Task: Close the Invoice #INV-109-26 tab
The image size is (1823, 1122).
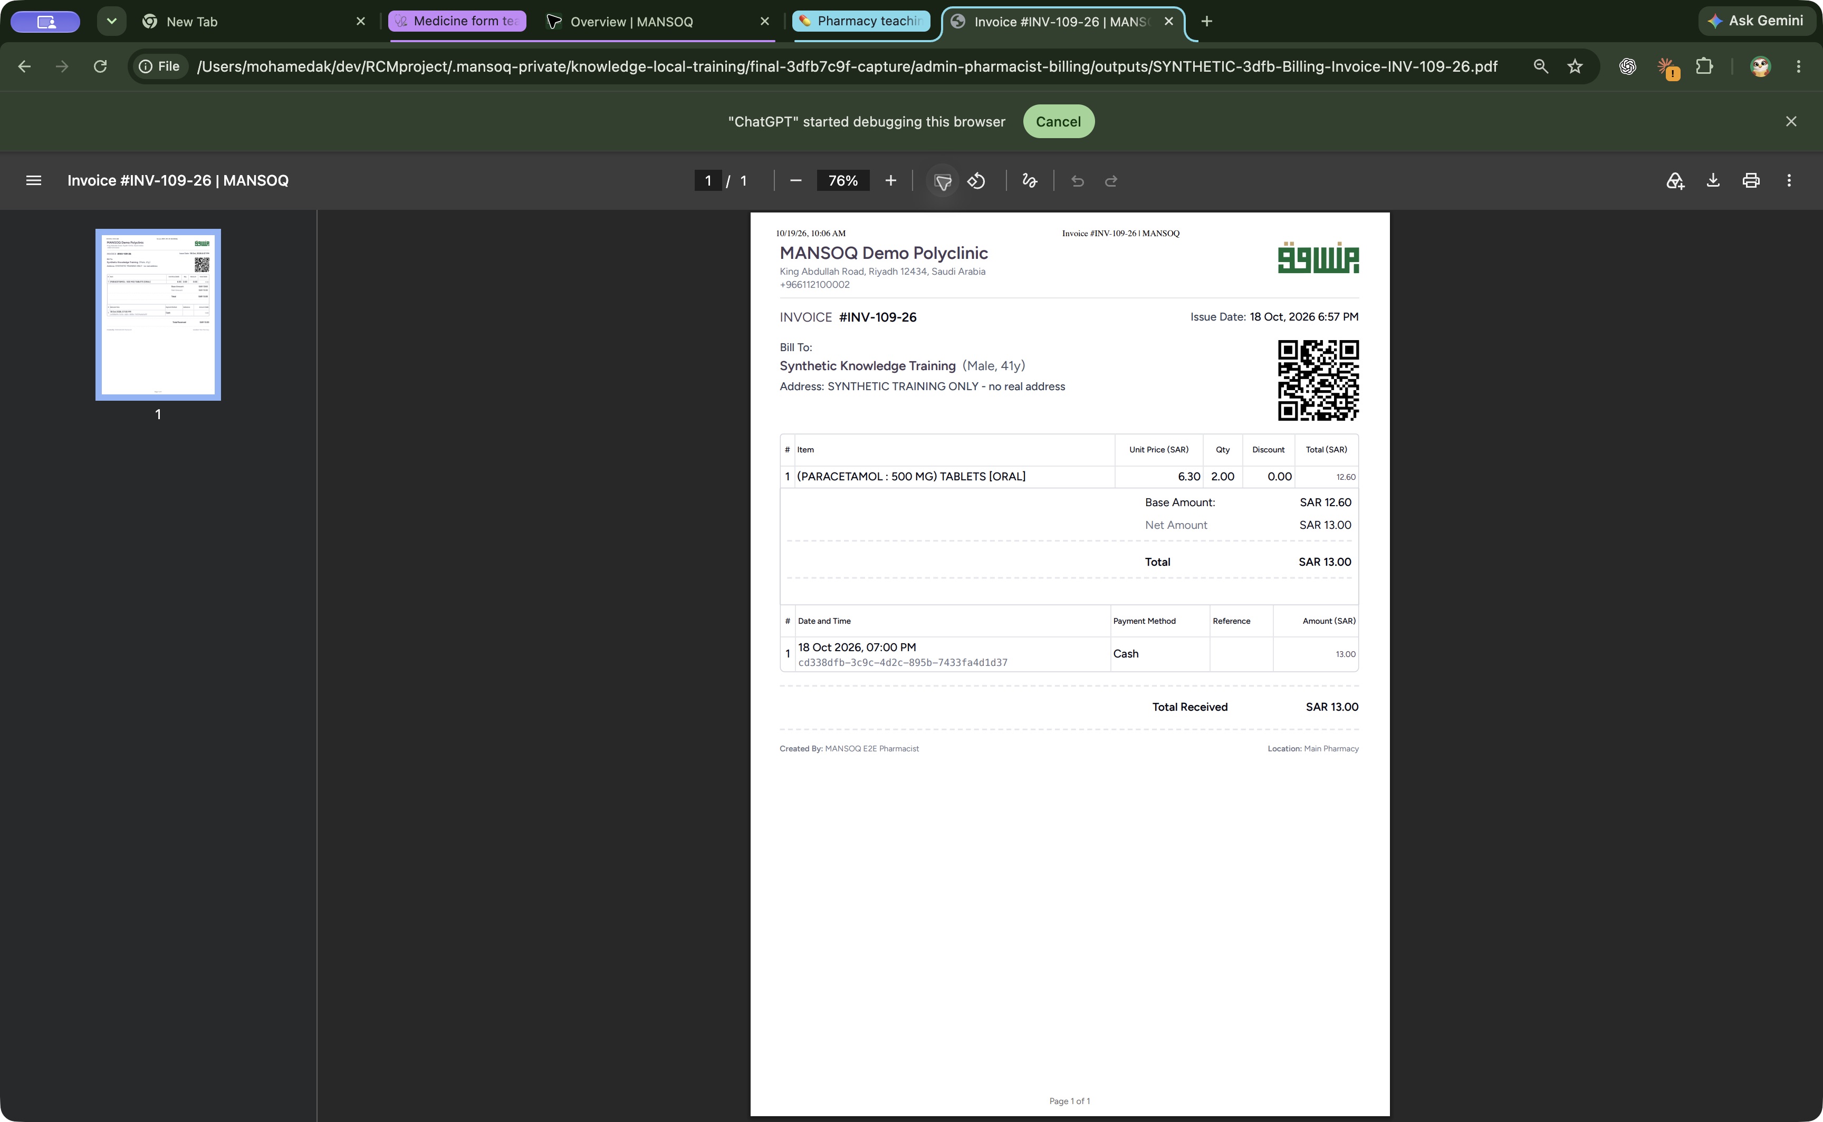Action: (1168, 22)
